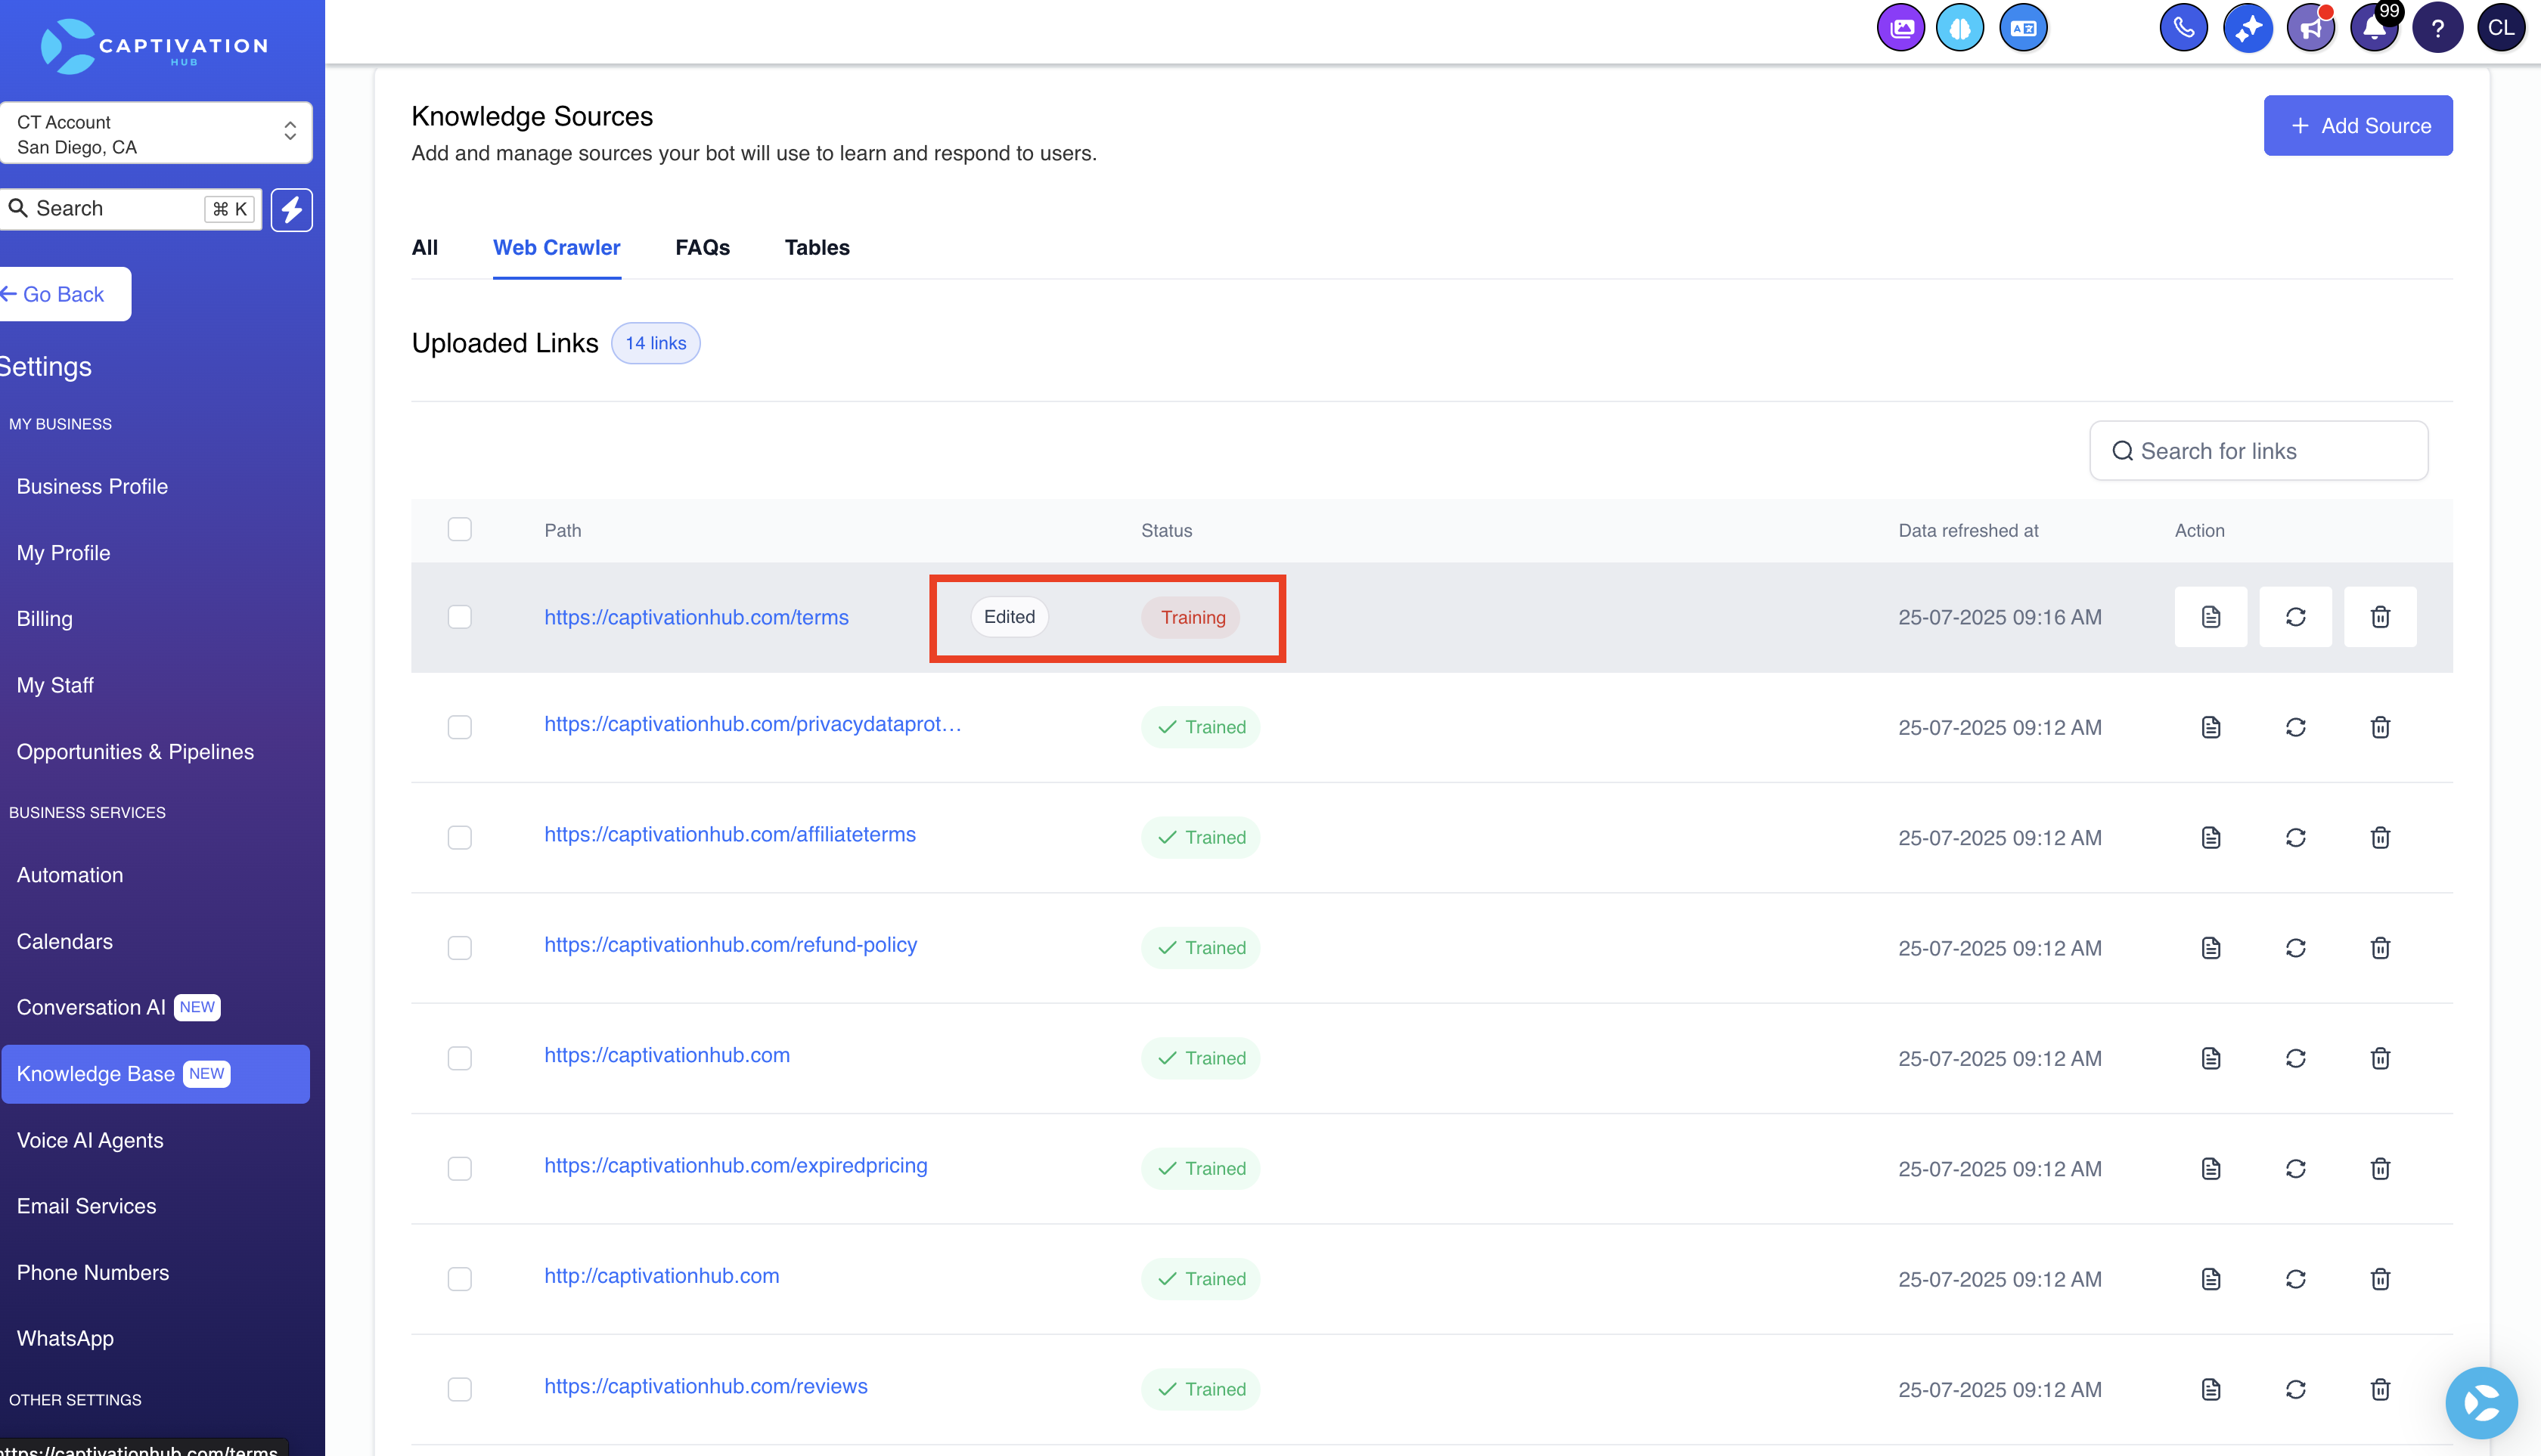Click the Training status on terms row
The image size is (2541, 1456).
click(1190, 617)
